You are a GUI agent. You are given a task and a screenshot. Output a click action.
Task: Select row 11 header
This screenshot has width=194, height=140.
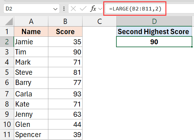coord(7,134)
